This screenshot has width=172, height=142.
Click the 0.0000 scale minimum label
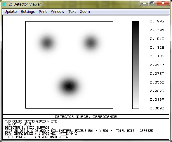(x=157, y=108)
